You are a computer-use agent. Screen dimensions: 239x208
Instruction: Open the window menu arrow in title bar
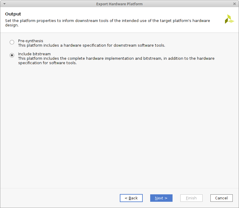(x=4, y=4)
